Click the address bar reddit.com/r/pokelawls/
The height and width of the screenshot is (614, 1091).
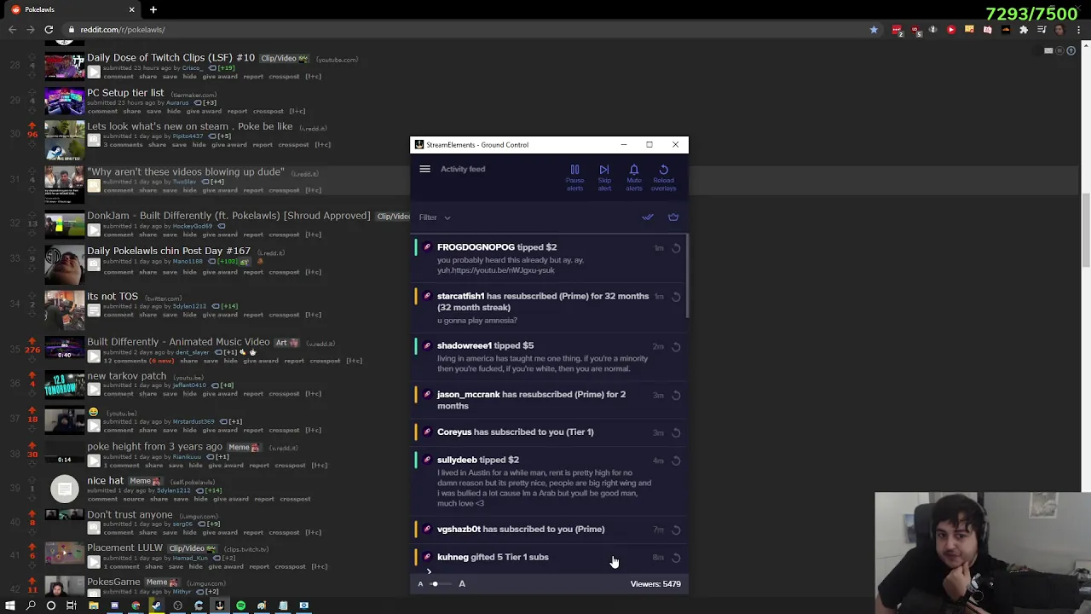pos(123,30)
